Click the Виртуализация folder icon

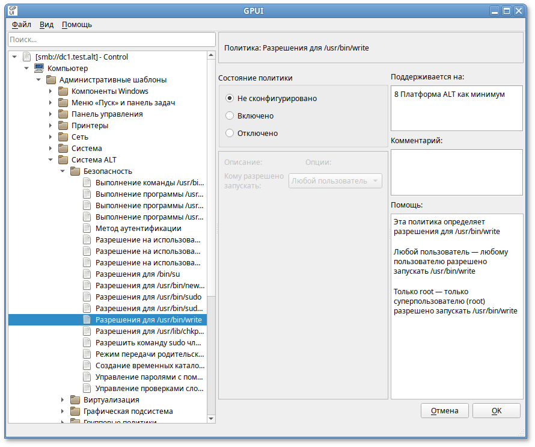click(x=75, y=400)
